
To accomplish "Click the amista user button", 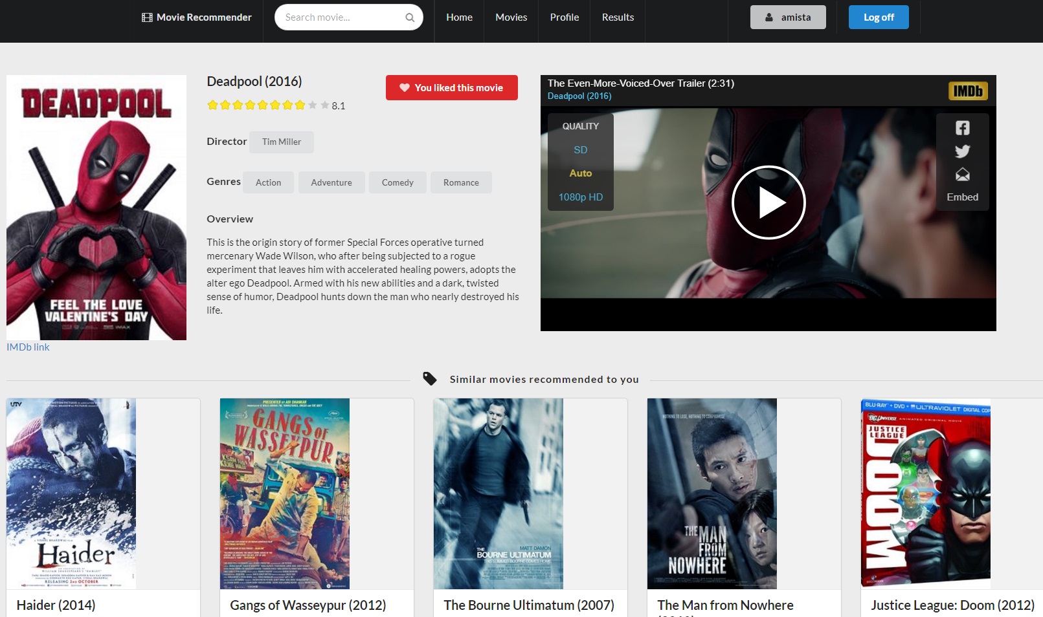I will pyautogui.click(x=788, y=17).
